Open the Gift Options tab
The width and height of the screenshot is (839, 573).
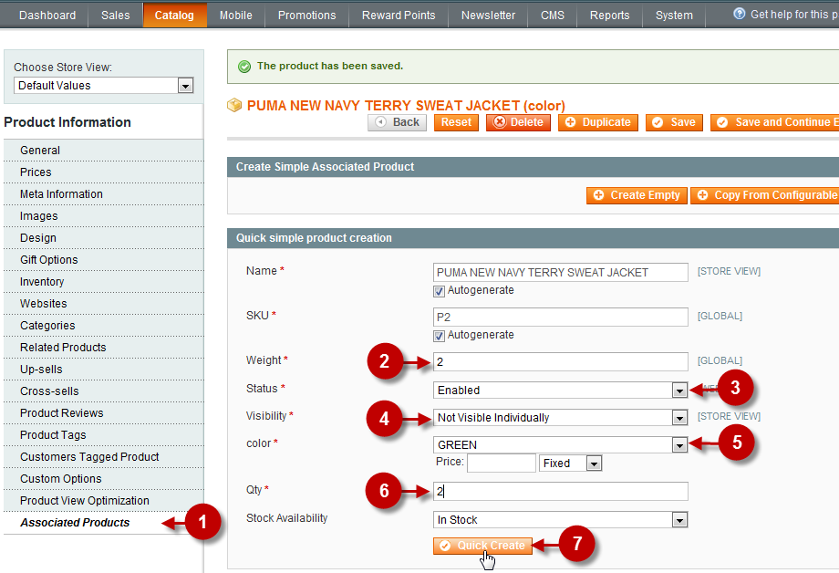[x=104, y=260]
